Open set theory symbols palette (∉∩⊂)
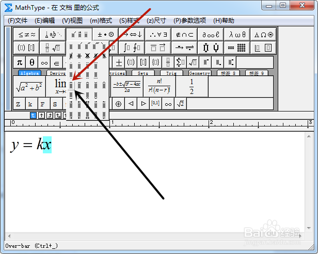Screen dimensions: 318x254 click(185, 35)
